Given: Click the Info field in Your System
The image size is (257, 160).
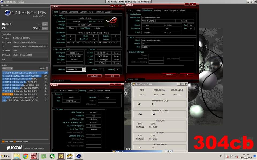Looking at the screenshot, I should (x=30, y=59).
